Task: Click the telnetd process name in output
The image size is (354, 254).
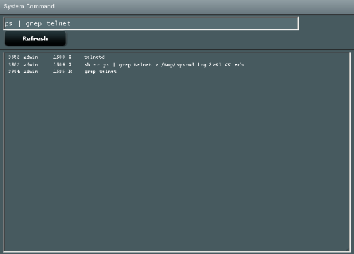Action: tap(94, 57)
